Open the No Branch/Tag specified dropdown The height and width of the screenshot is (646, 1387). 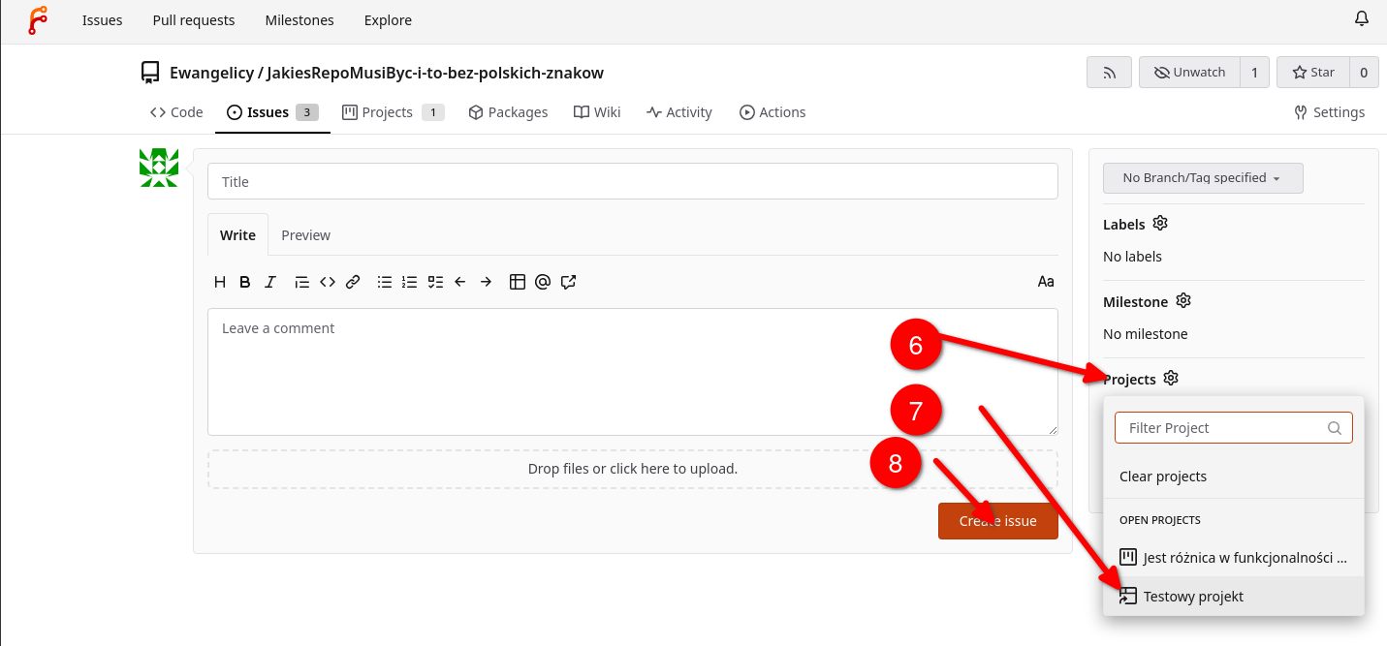tap(1202, 178)
